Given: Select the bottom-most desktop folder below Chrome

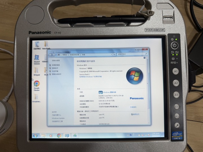Looking at the screenshot, I should point(36,98).
